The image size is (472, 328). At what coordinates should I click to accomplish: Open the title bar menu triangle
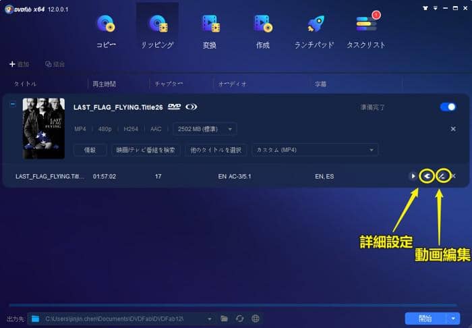click(436, 8)
